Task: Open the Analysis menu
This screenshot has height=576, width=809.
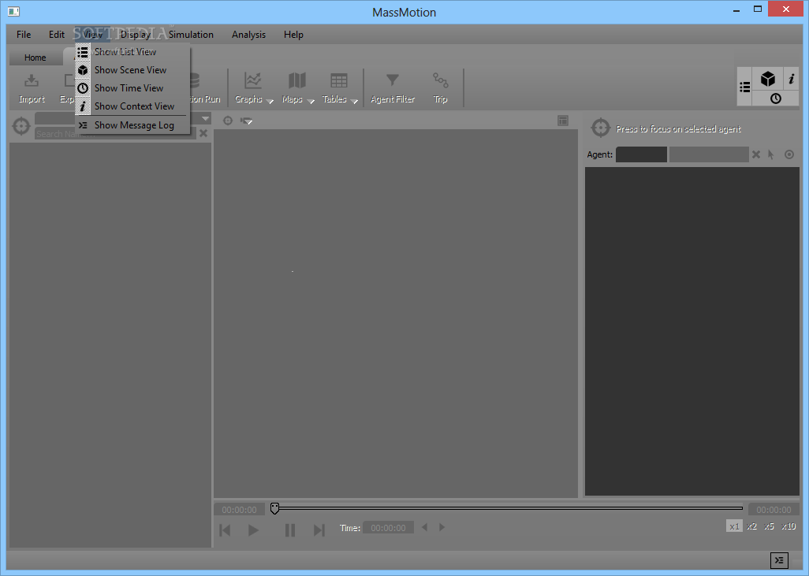Action: [248, 35]
